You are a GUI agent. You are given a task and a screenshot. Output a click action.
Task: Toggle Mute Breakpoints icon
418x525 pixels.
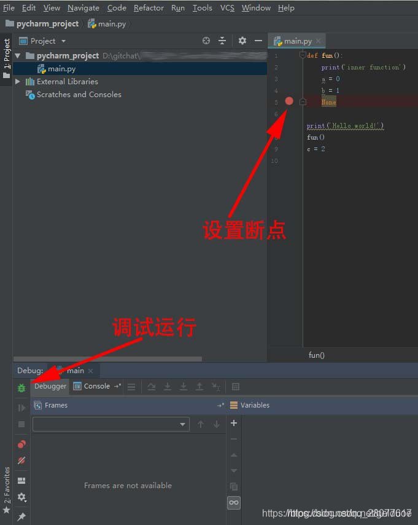point(21,460)
